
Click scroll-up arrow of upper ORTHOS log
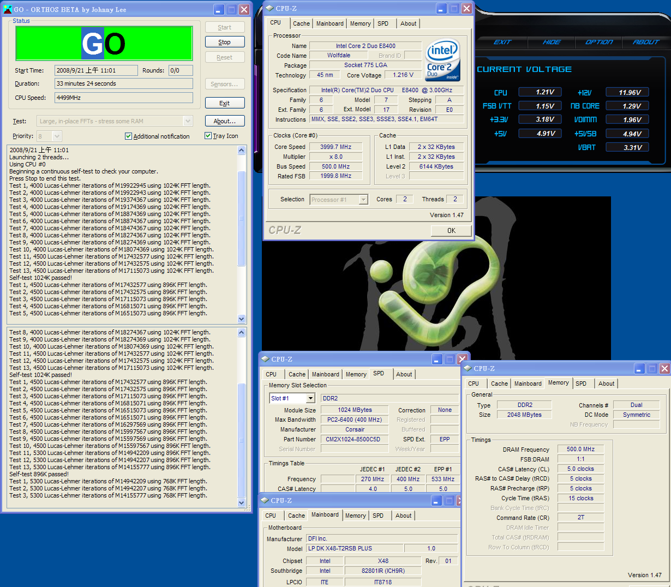[x=242, y=151]
